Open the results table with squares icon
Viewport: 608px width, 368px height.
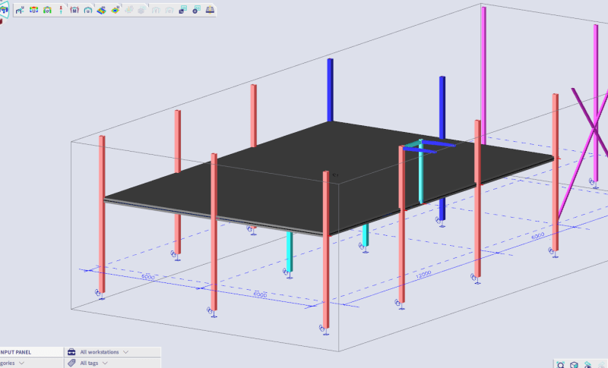[183, 10]
